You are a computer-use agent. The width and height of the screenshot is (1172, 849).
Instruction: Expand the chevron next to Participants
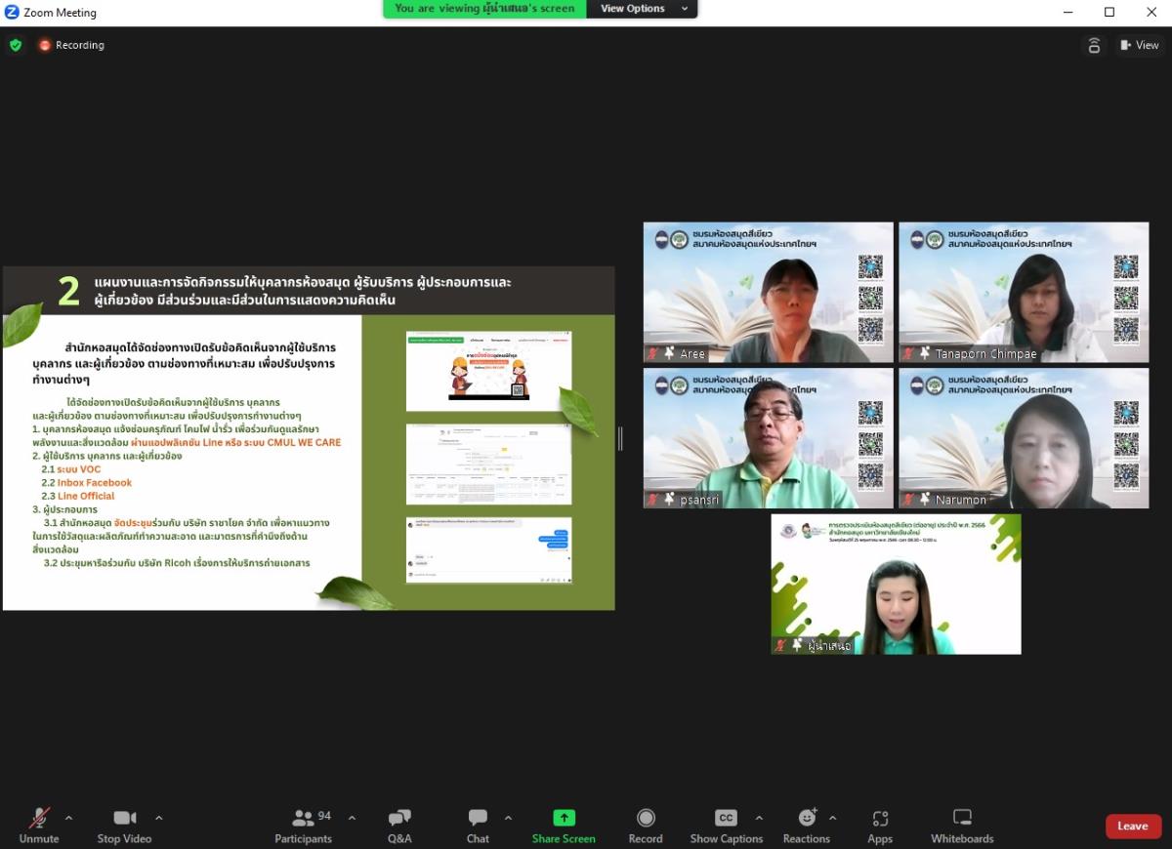point(352,818)
